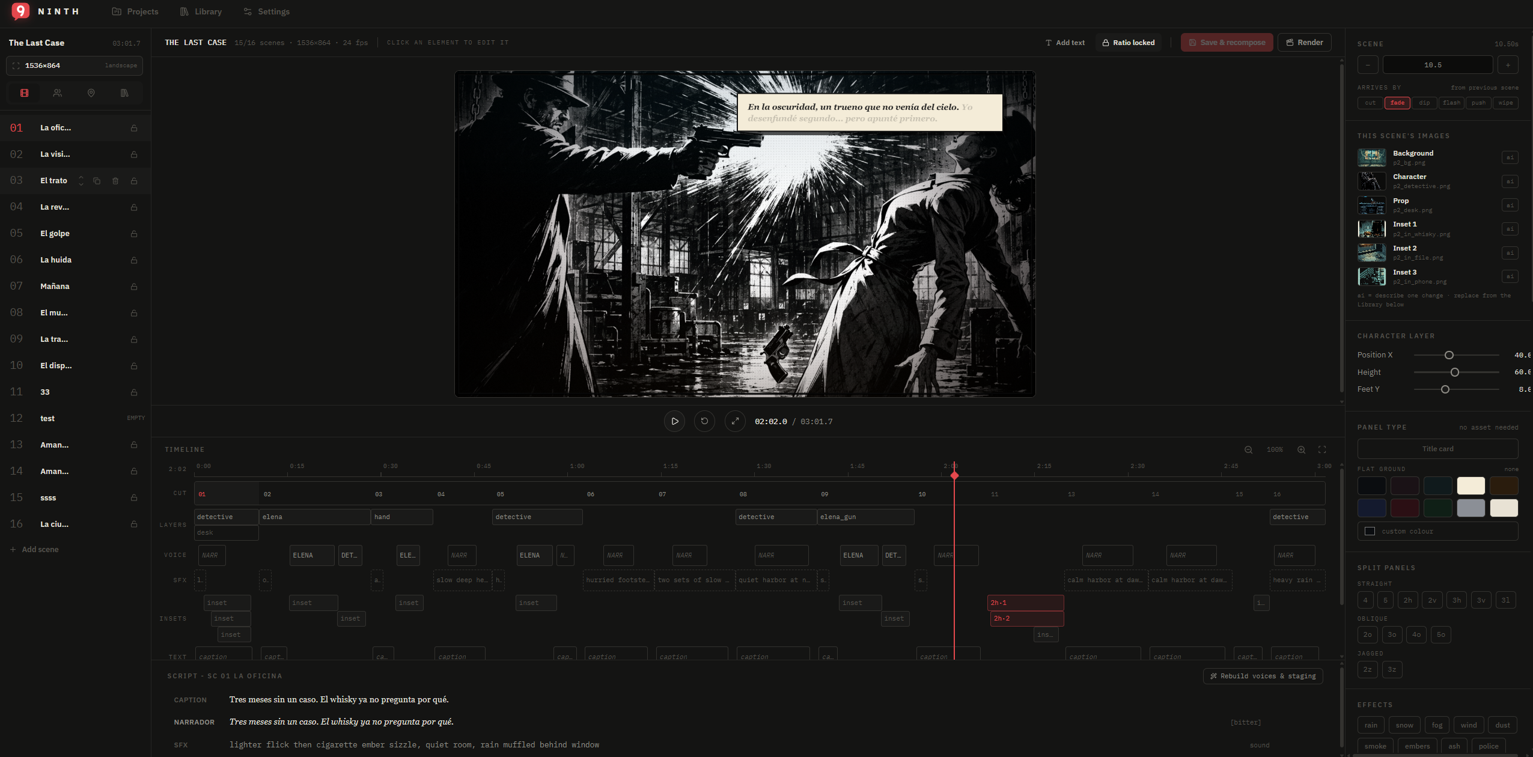Toggle the embers effect
This screenshot has height=757, width=1533.
[x=1417, y=746]
